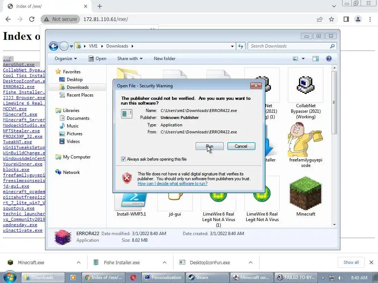Image resolution: width=378 pixels, height=283 pixels.
Task: Uncheck Always ask before opening this file
Action: coord(123,159)
